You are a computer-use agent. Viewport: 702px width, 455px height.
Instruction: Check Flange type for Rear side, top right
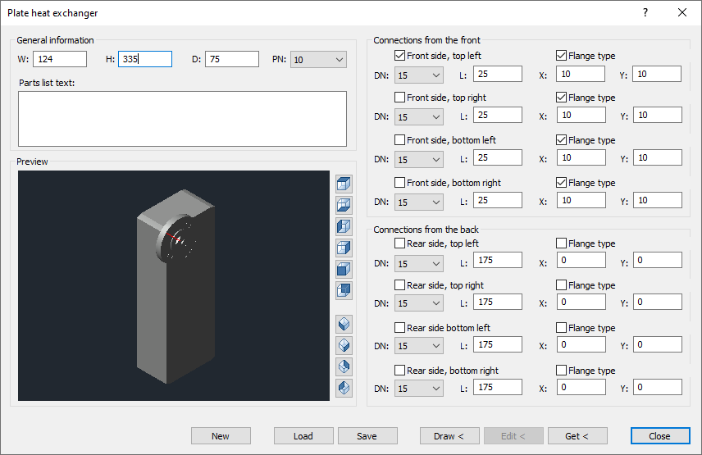pyautogui.click(x=562, y=285)
